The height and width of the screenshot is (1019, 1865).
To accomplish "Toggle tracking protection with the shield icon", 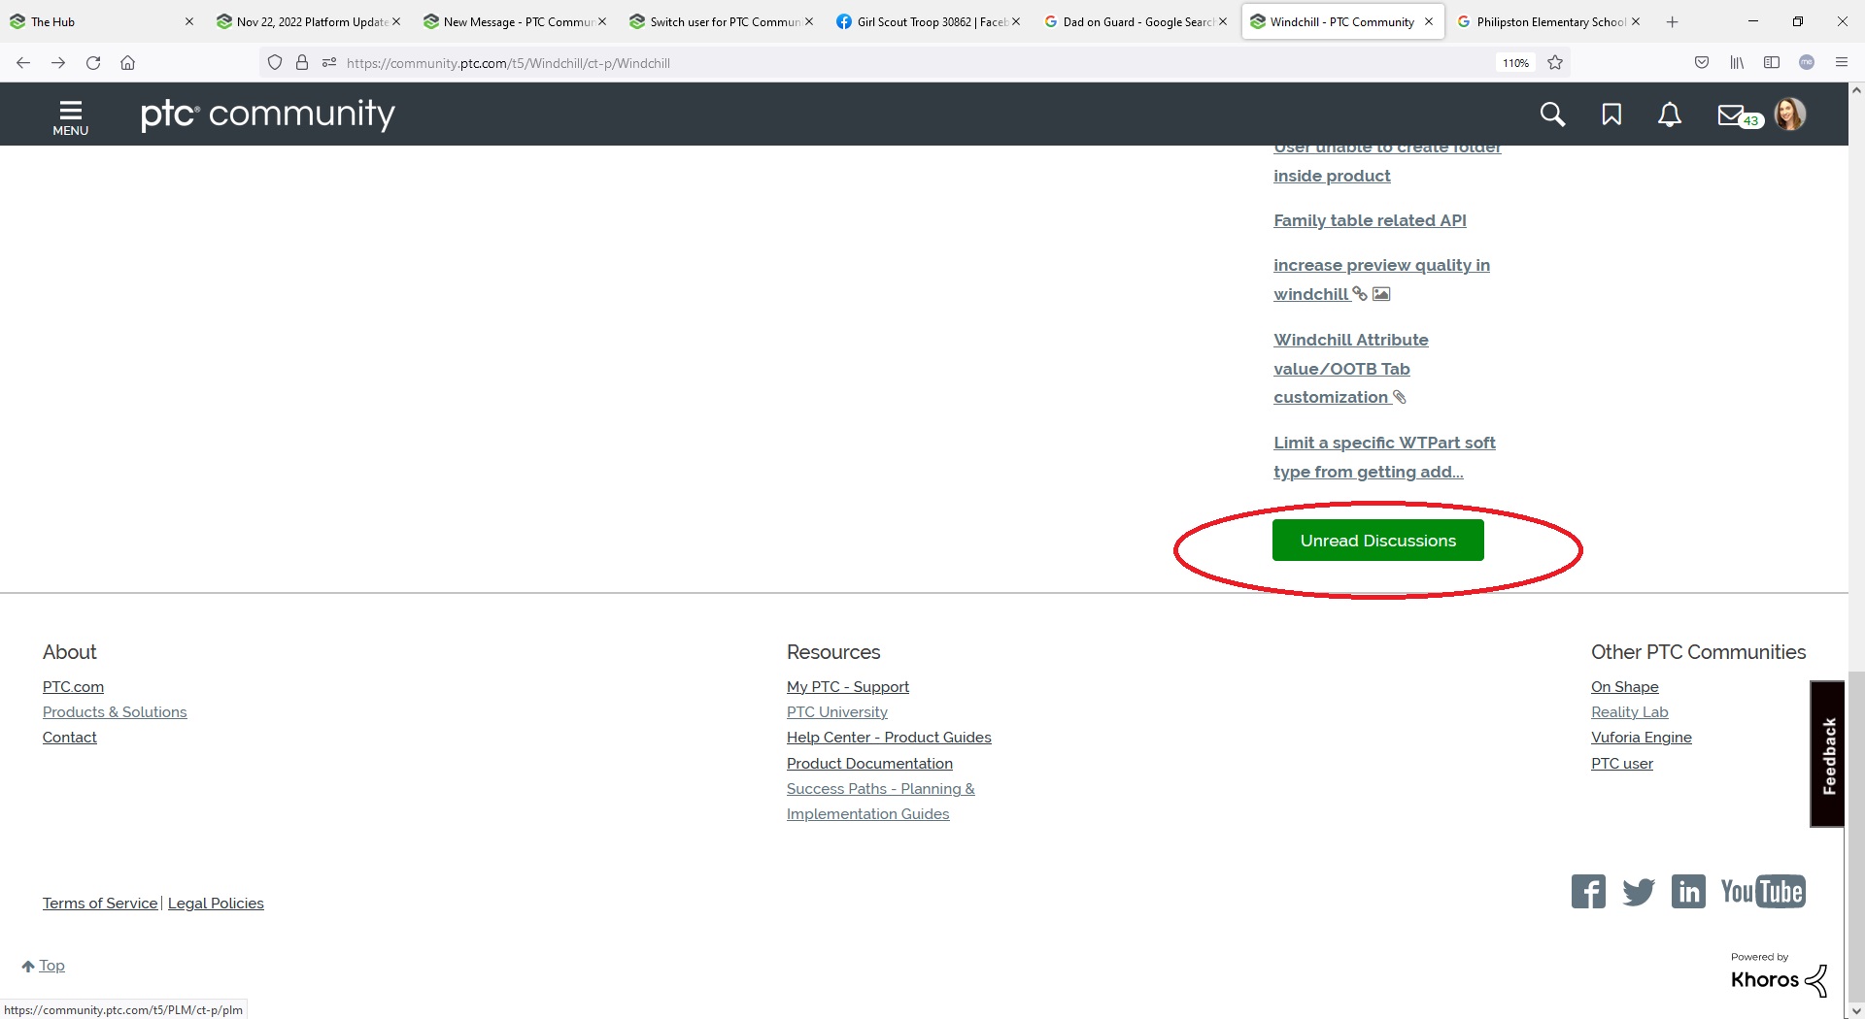I will (275, 62).
